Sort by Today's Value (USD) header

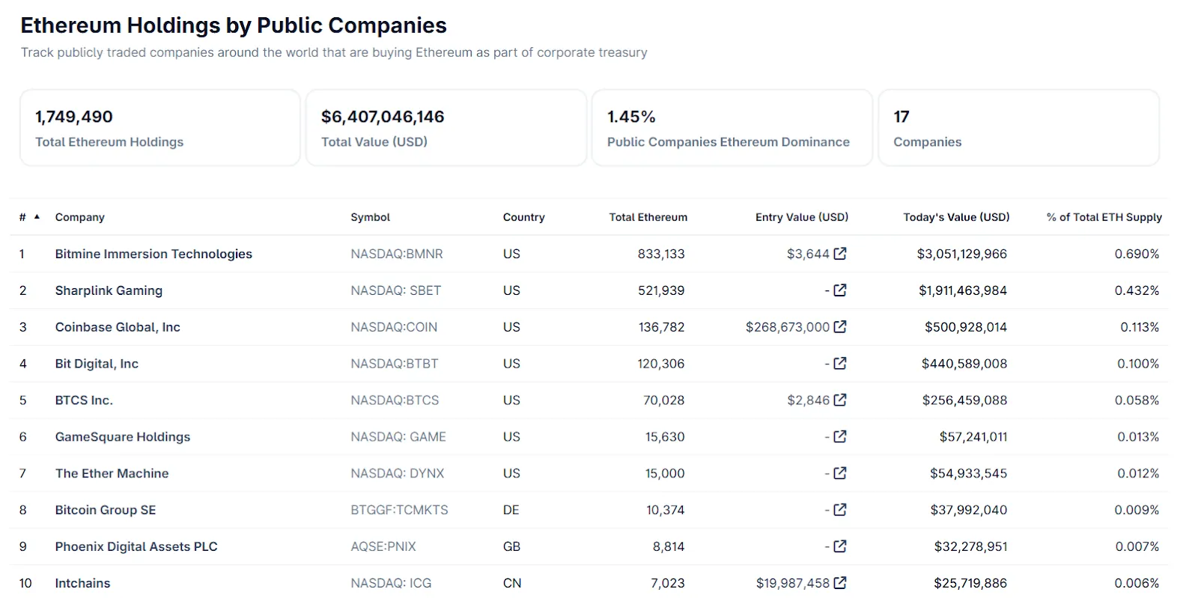(955, 217)
